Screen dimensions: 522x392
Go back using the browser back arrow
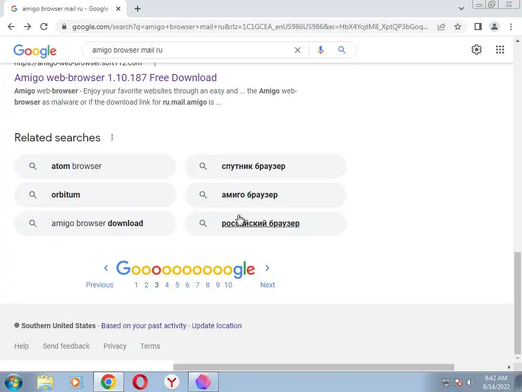coord(11,27)
